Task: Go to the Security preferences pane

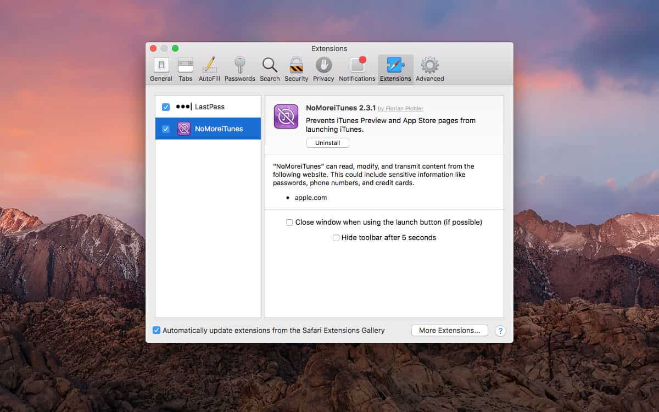Action: tap(297, 69)
